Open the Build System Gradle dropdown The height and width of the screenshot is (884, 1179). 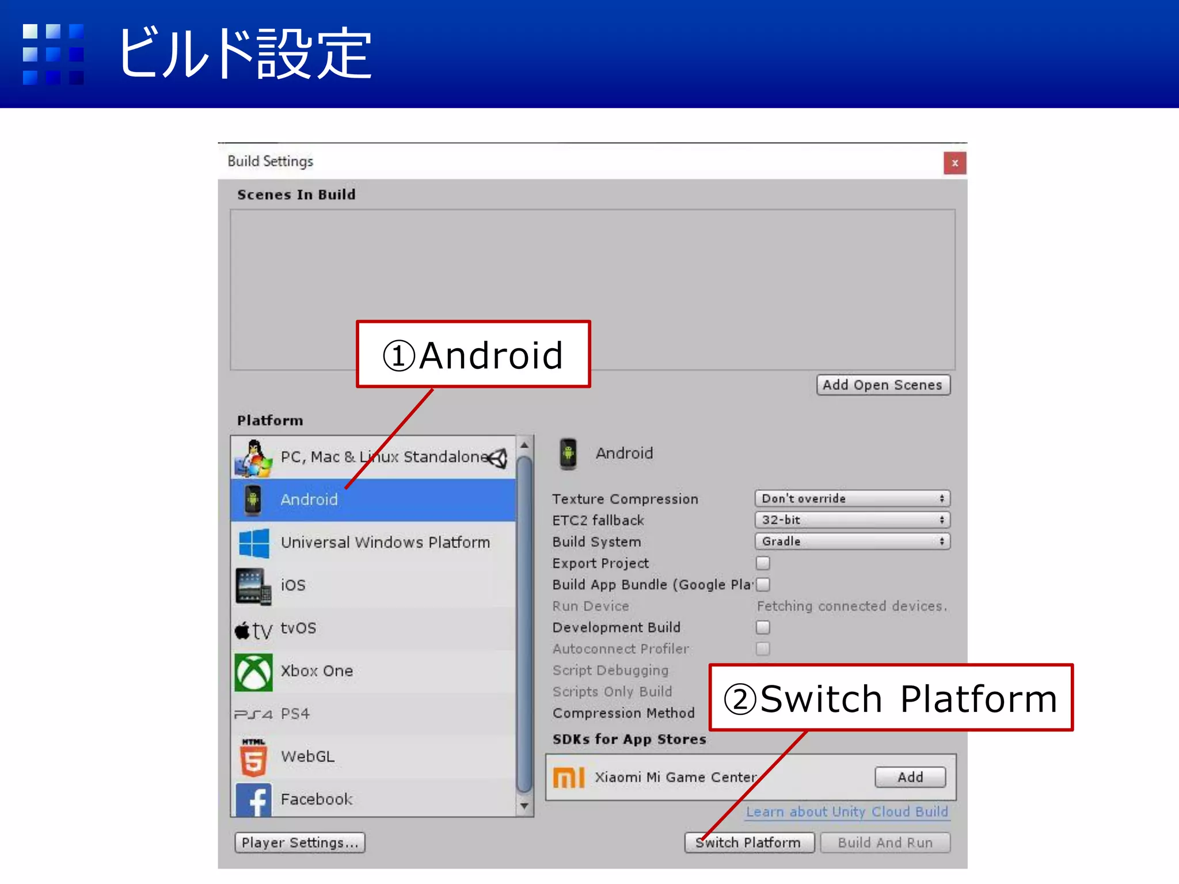(852, 541)
